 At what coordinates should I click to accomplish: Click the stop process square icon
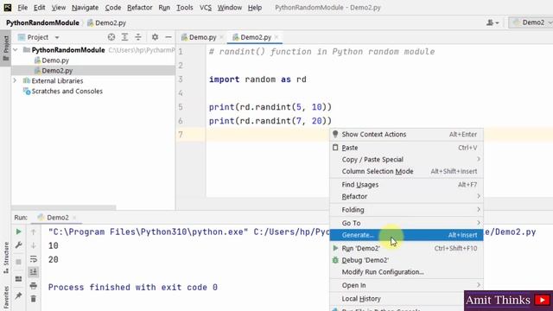19,262
